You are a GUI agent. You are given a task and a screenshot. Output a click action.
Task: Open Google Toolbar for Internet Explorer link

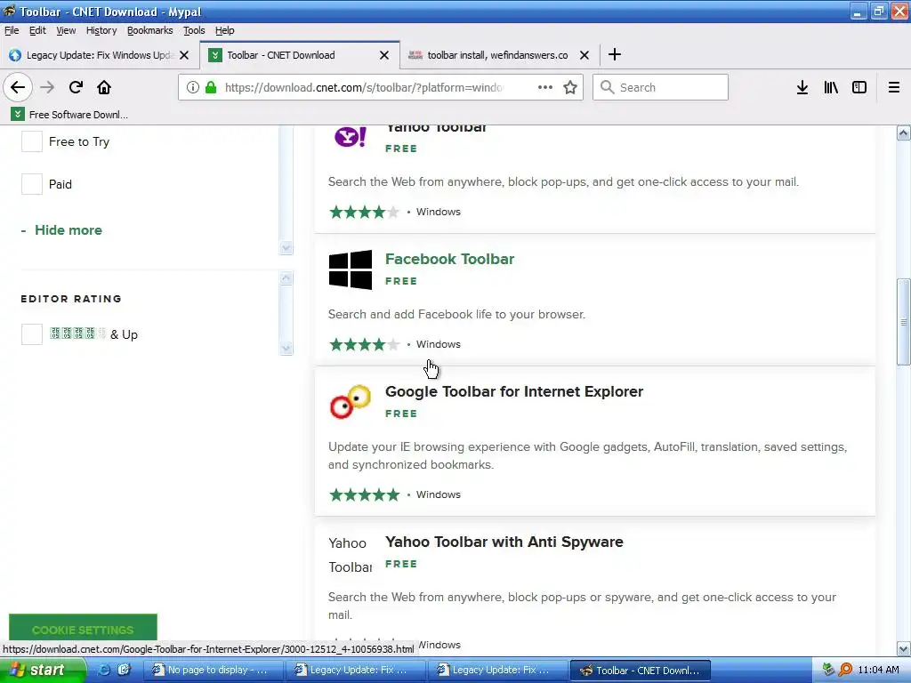pos(513,391)
